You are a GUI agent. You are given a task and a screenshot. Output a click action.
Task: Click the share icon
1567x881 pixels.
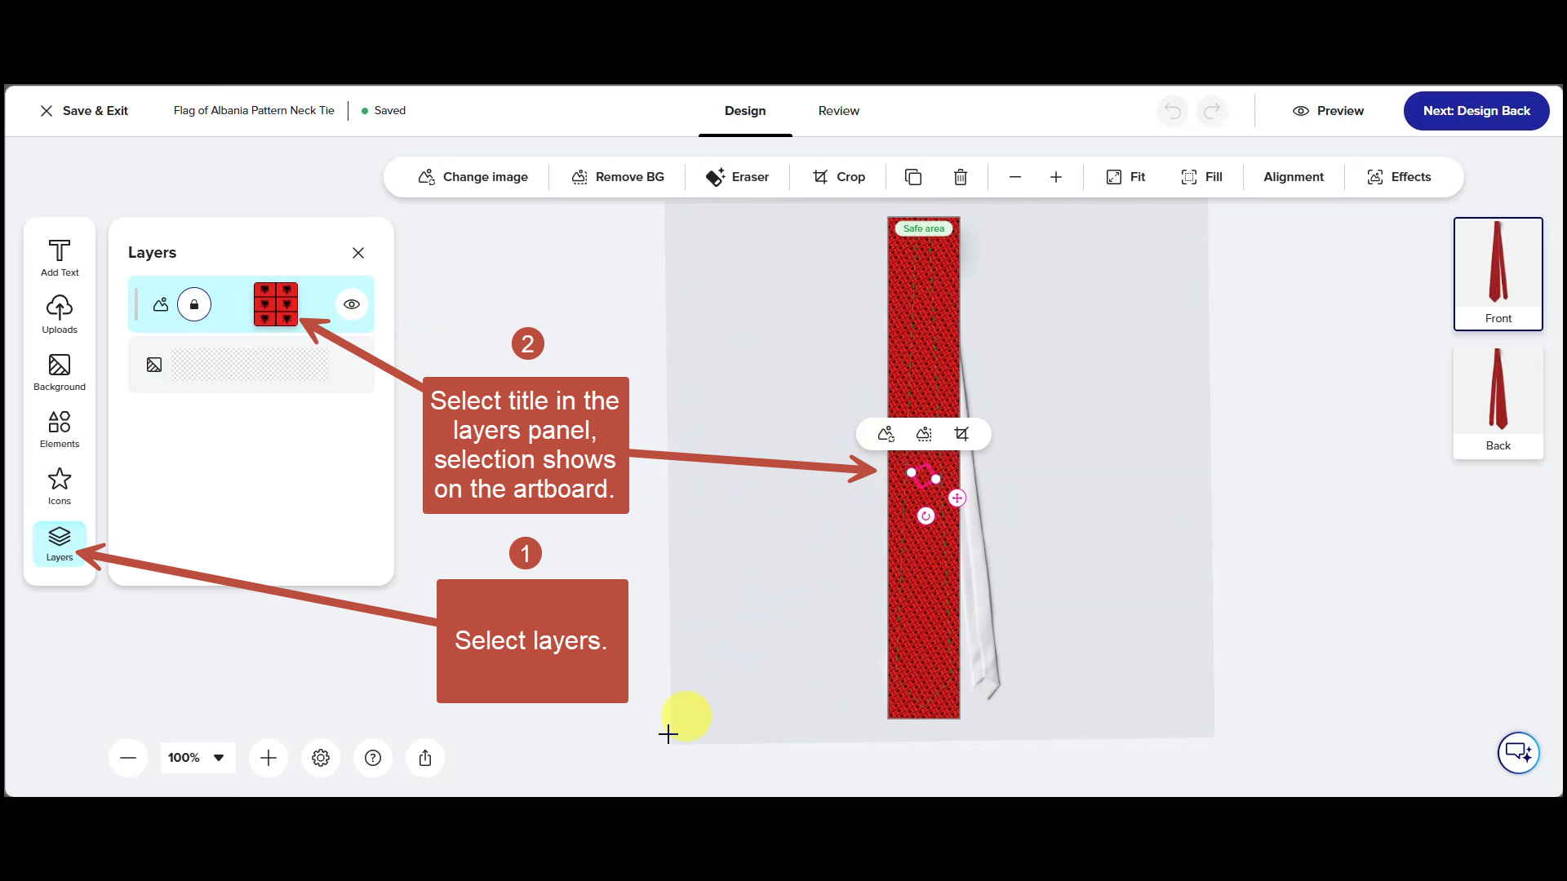pos(425,758)
